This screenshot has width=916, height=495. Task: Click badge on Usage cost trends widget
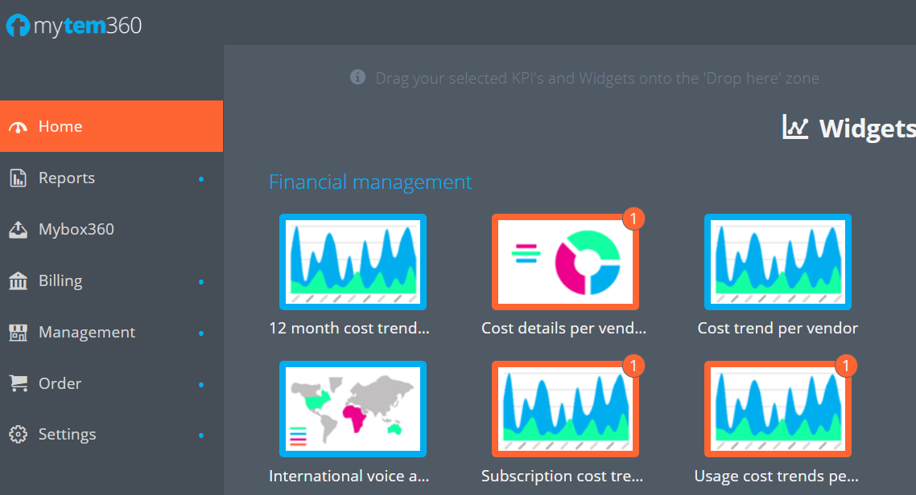click(846, 366)
